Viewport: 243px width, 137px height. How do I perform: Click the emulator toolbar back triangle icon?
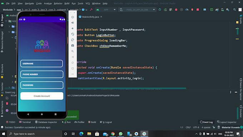click(73, 57)
